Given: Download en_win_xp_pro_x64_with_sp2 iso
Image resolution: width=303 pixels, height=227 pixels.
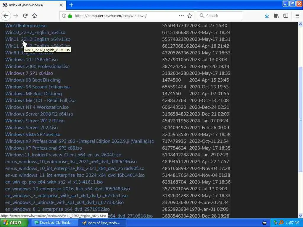Looking at the screenshot, I should [54, 182].
